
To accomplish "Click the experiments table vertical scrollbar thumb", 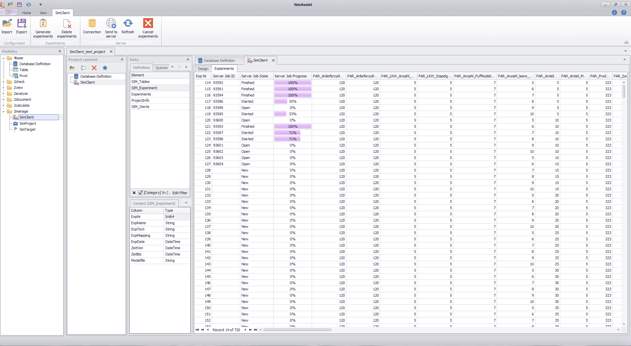I will click(623, 92).
